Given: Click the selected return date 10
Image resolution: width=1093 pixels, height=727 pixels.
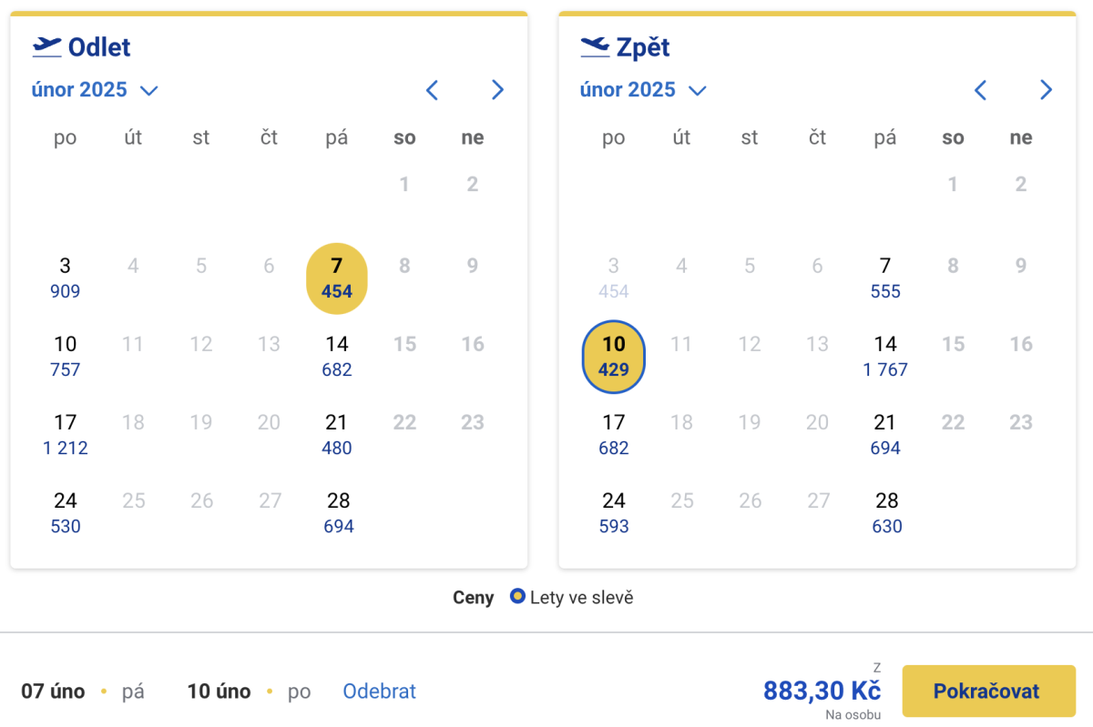Looking at the screenshot, I should coord(614,357).
